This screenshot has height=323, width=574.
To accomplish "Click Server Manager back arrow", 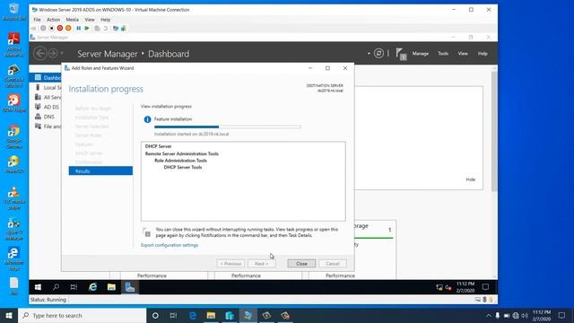I will click(x=39, y=54).
